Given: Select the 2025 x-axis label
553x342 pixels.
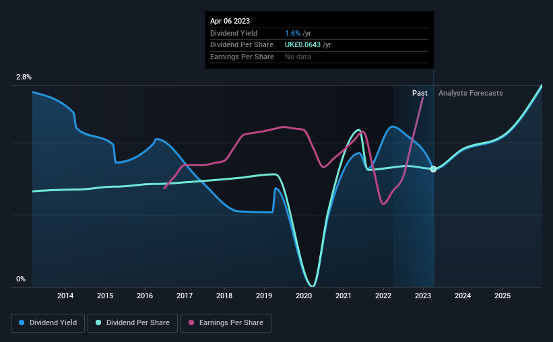Looking at the screenshot, I should 502,296.
